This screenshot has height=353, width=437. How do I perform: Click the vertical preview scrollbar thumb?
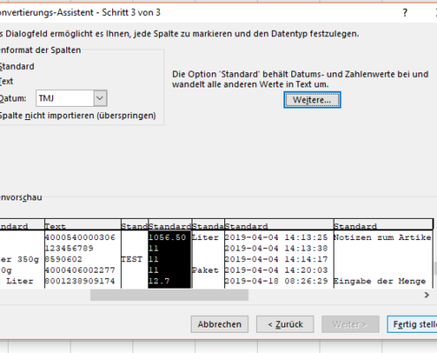pos(435,268)
